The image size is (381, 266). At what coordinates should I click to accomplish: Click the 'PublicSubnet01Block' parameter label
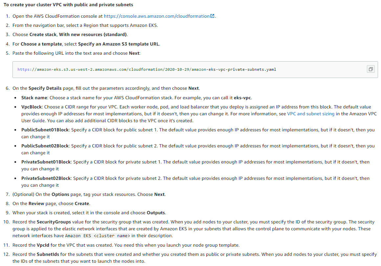(45, 130)
